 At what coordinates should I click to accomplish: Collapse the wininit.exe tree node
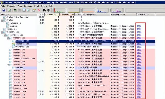[2, 32]
